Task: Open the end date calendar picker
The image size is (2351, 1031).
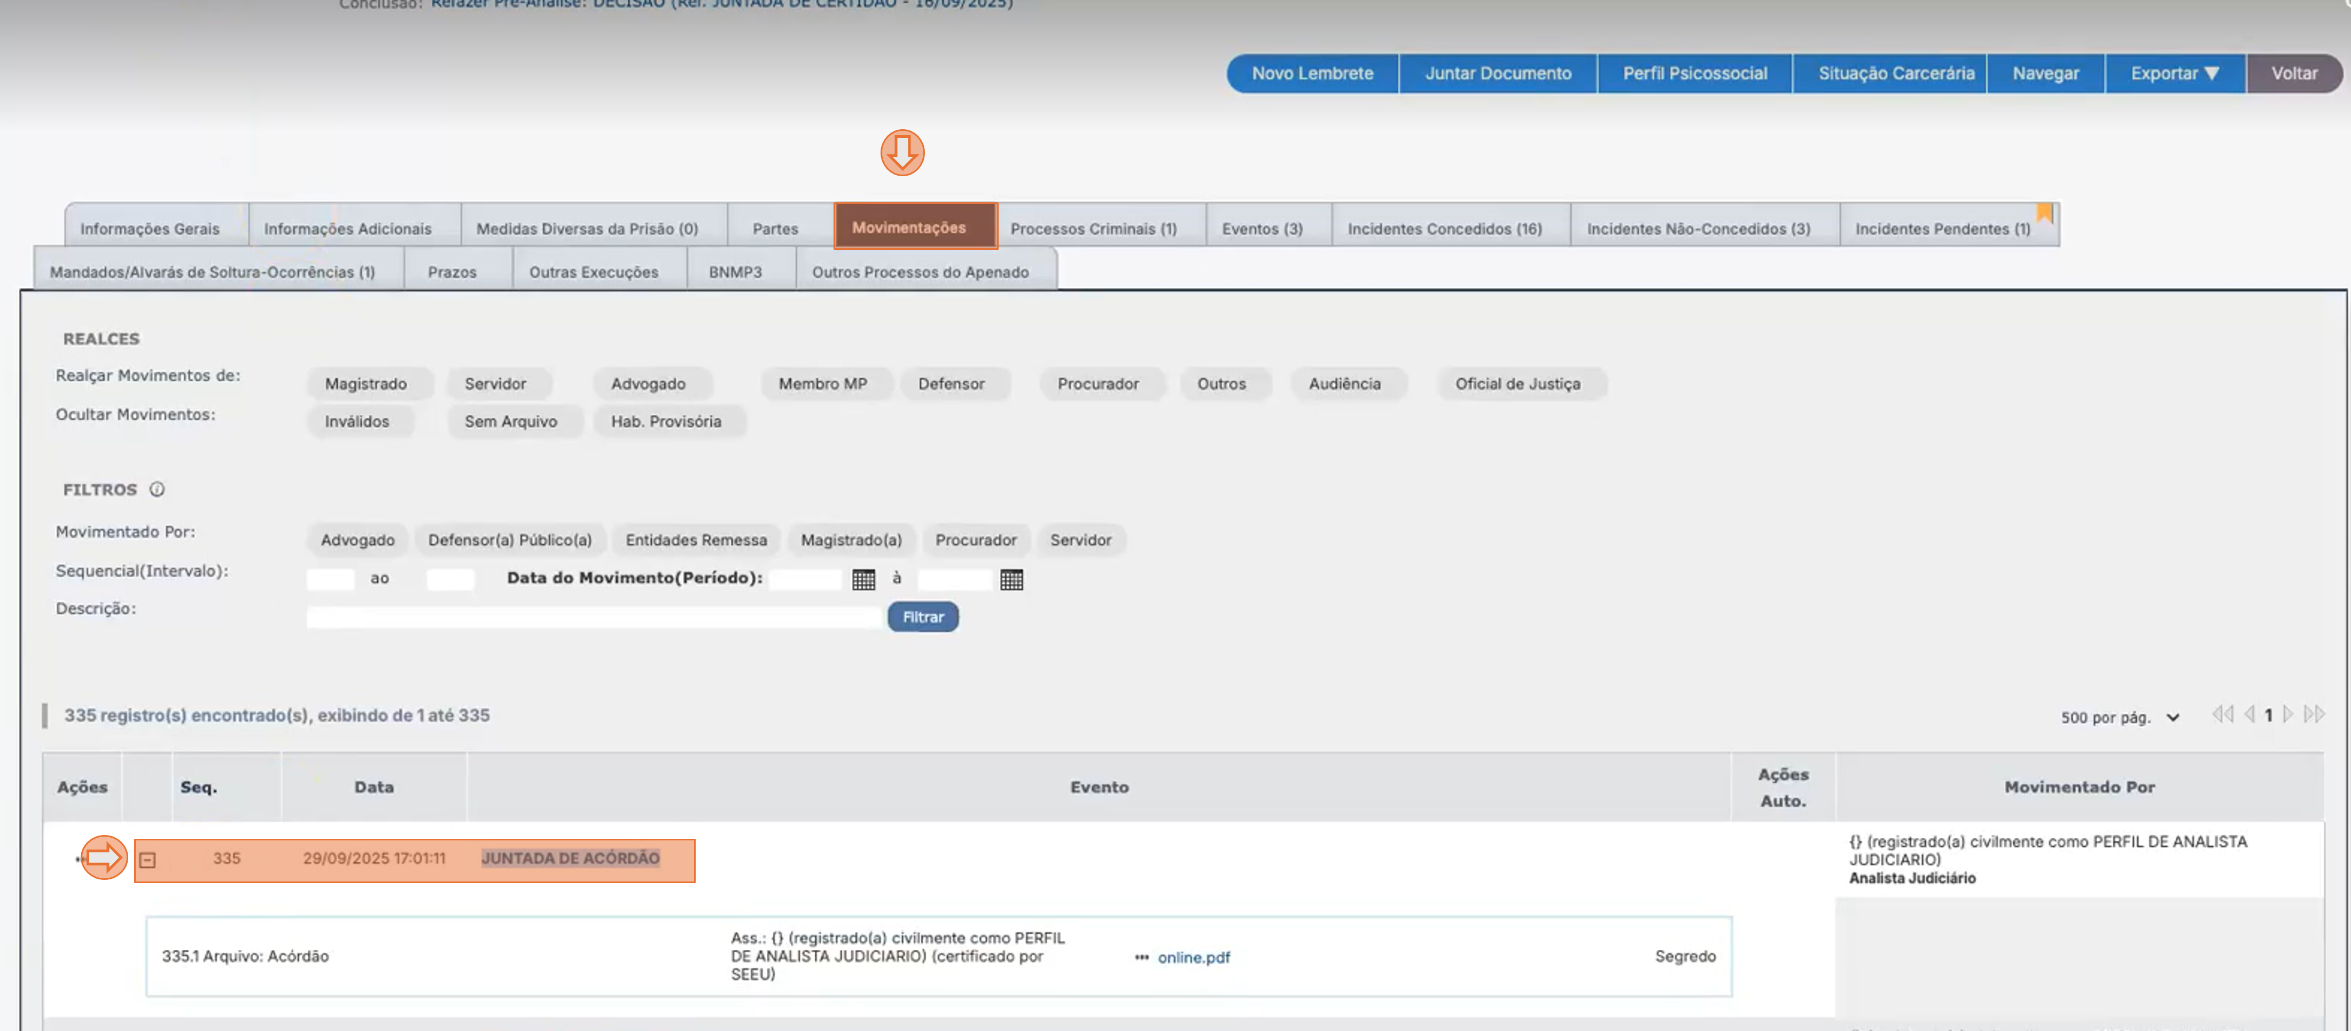Action: click(x=1012, y=580)
